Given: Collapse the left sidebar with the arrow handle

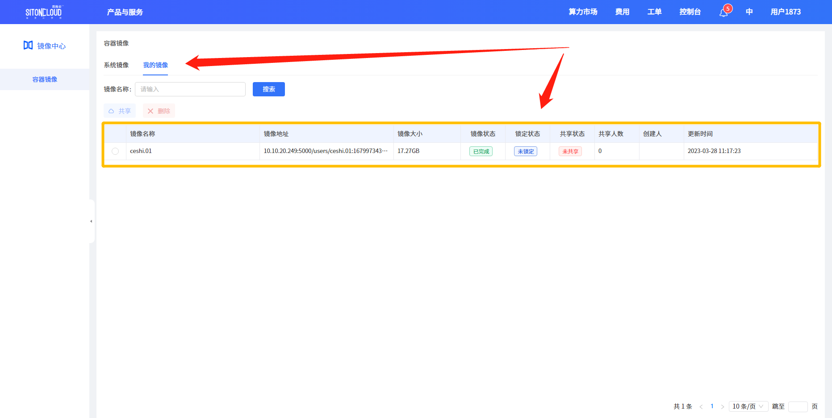Looking at the screenshot, I should click(91, 221).
